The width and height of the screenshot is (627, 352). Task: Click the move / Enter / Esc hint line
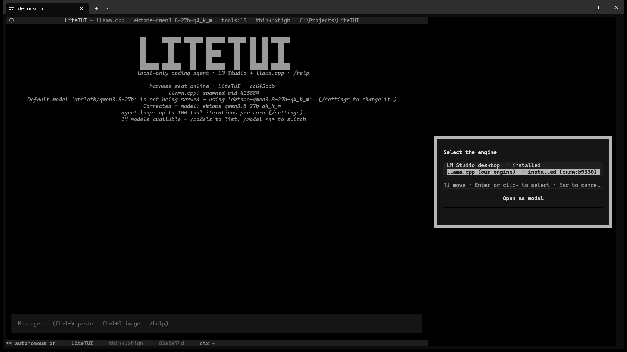(x=522, y=185)
